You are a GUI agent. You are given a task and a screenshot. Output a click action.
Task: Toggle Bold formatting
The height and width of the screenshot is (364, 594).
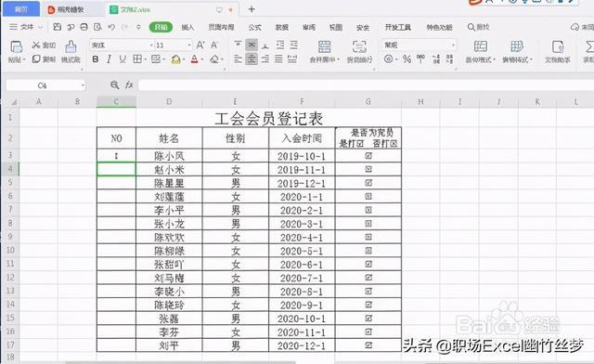[x=96, y=59]
